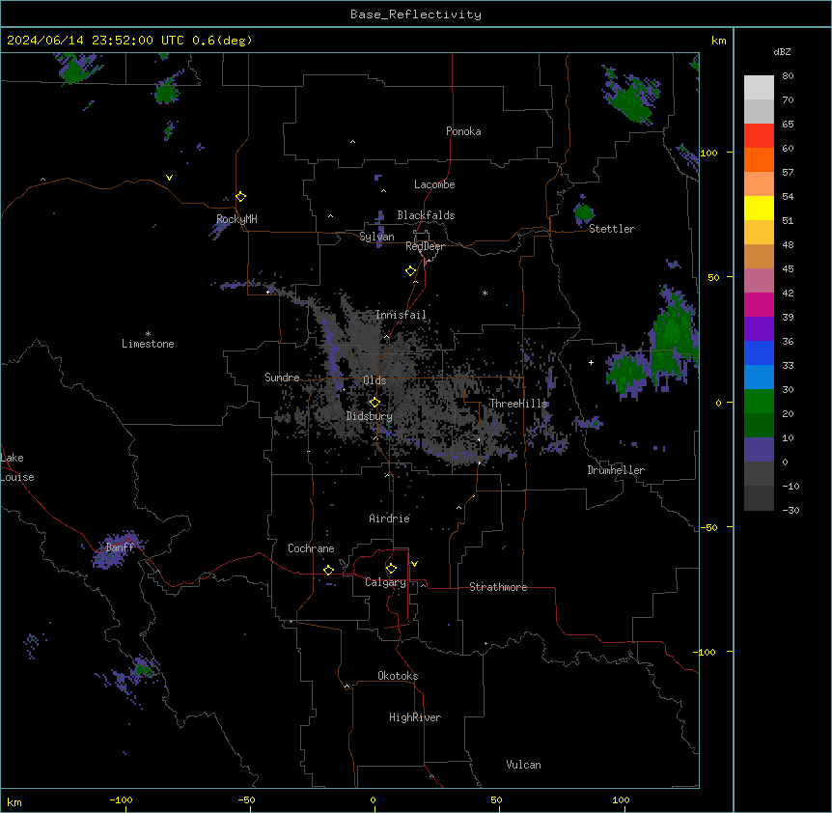Viewport: 832px width, 813px height.
Task: Select the white 80 dBZ legend swatch
Action: [759, 87]
